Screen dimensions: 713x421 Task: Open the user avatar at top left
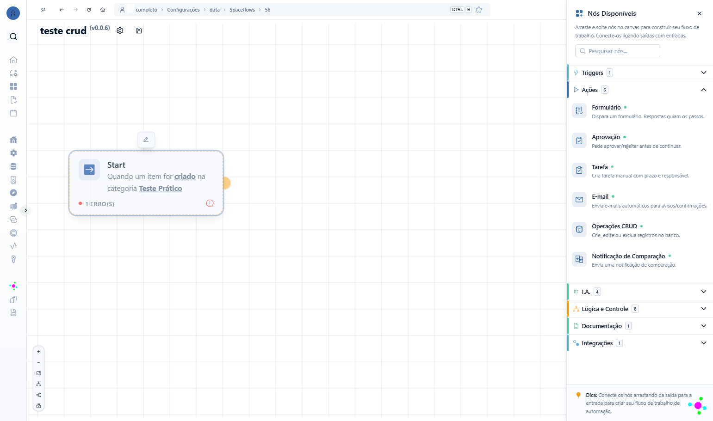click(13, 13)
